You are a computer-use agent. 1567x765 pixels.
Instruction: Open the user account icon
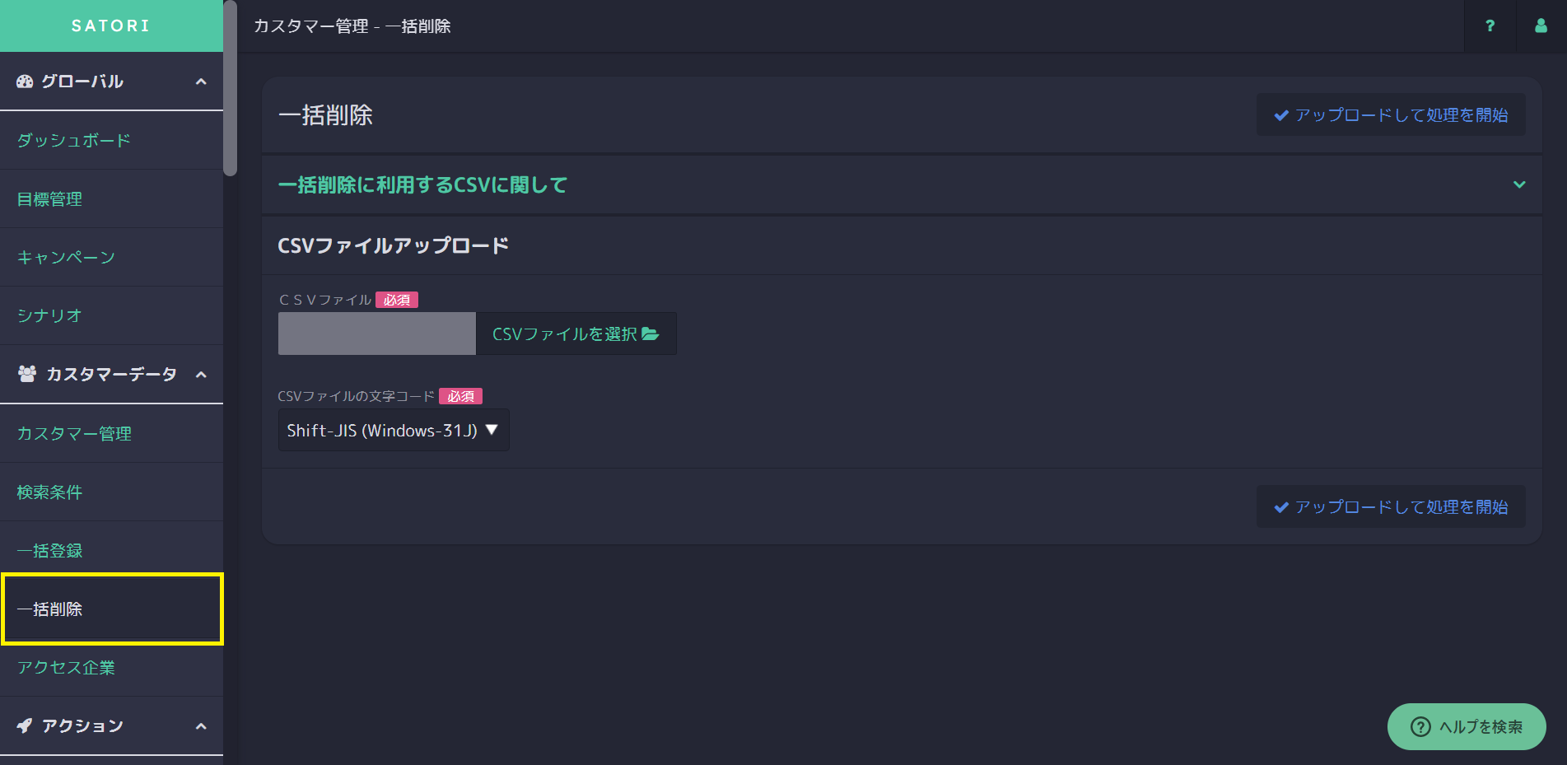tap(1541, 26)
